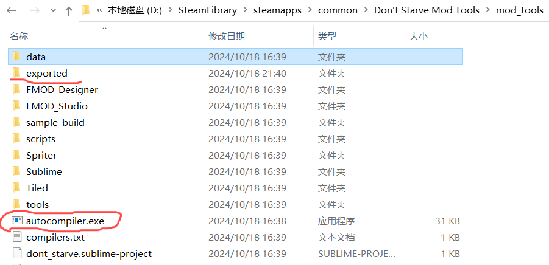549x265 pixels.
Task: Sort files by the 名称 column header
Action: (19, 36)
